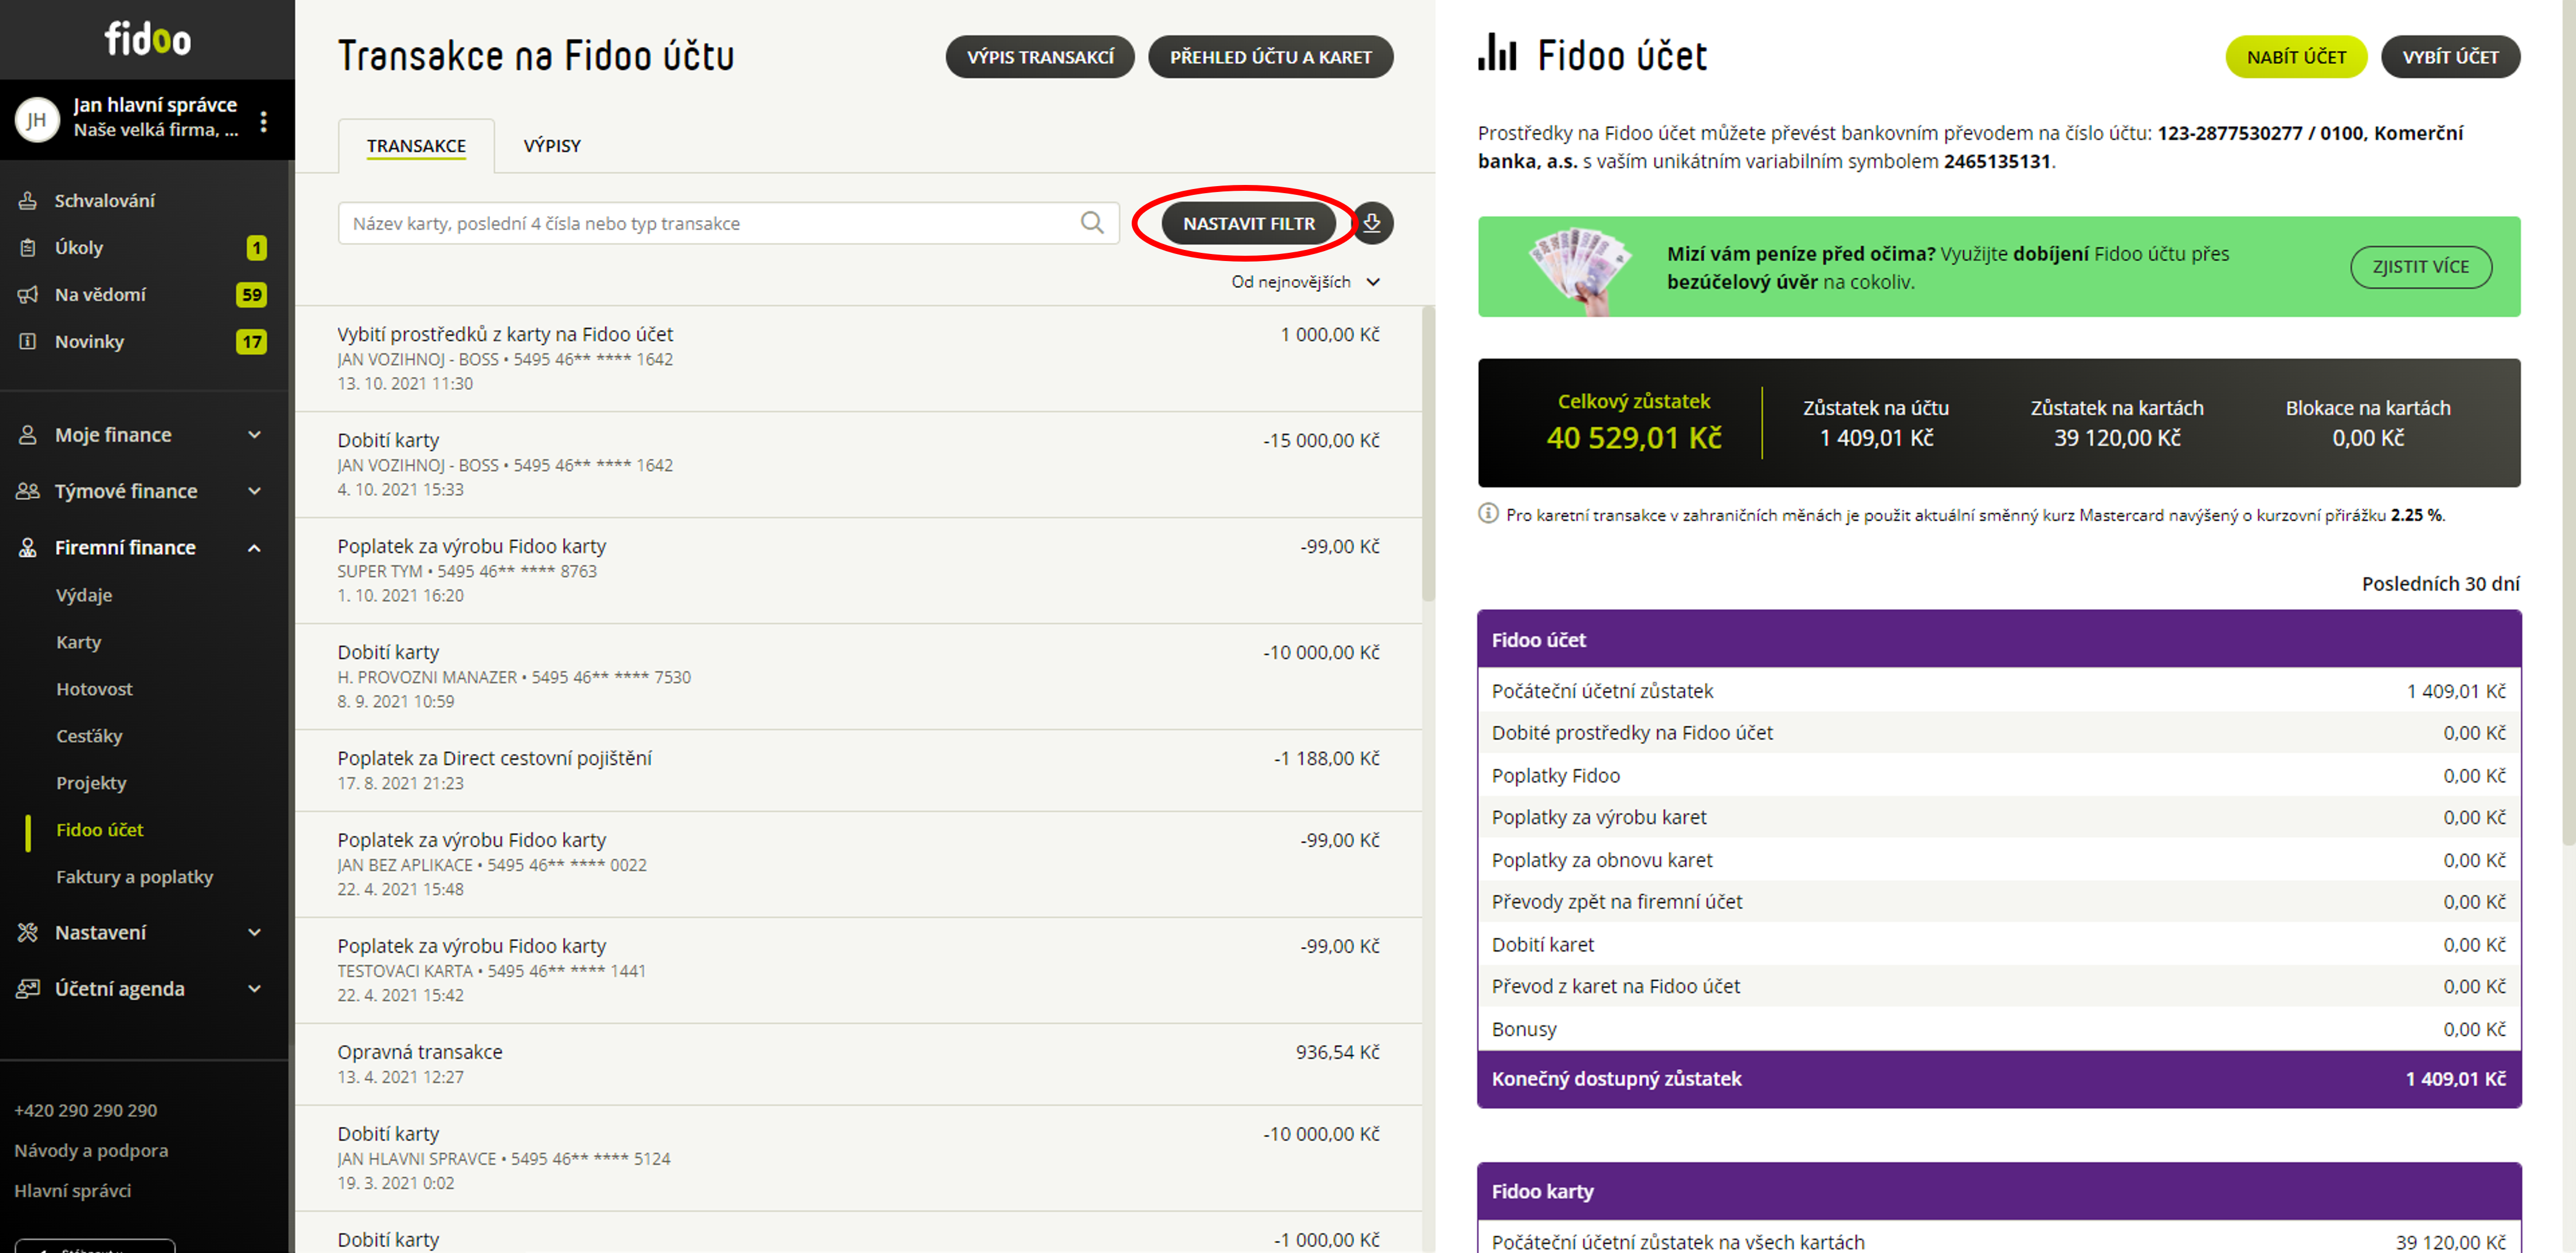Screen dimensions: 2576x1253
Task: Click the Fidoo logo
Action: tap(148, 39)
